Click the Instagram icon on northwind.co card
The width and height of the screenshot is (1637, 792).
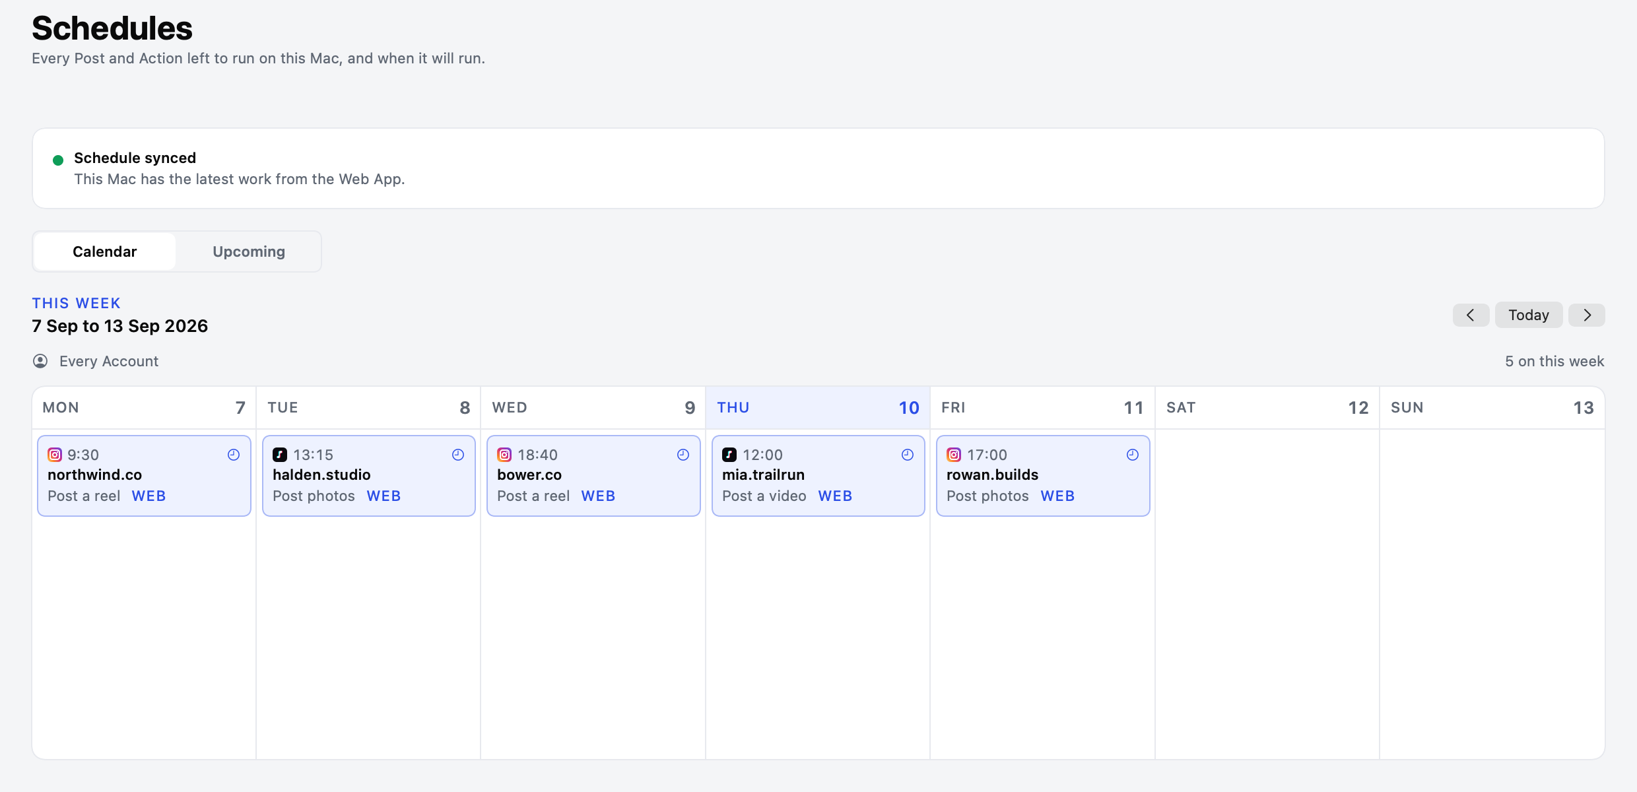coord(55,455)
